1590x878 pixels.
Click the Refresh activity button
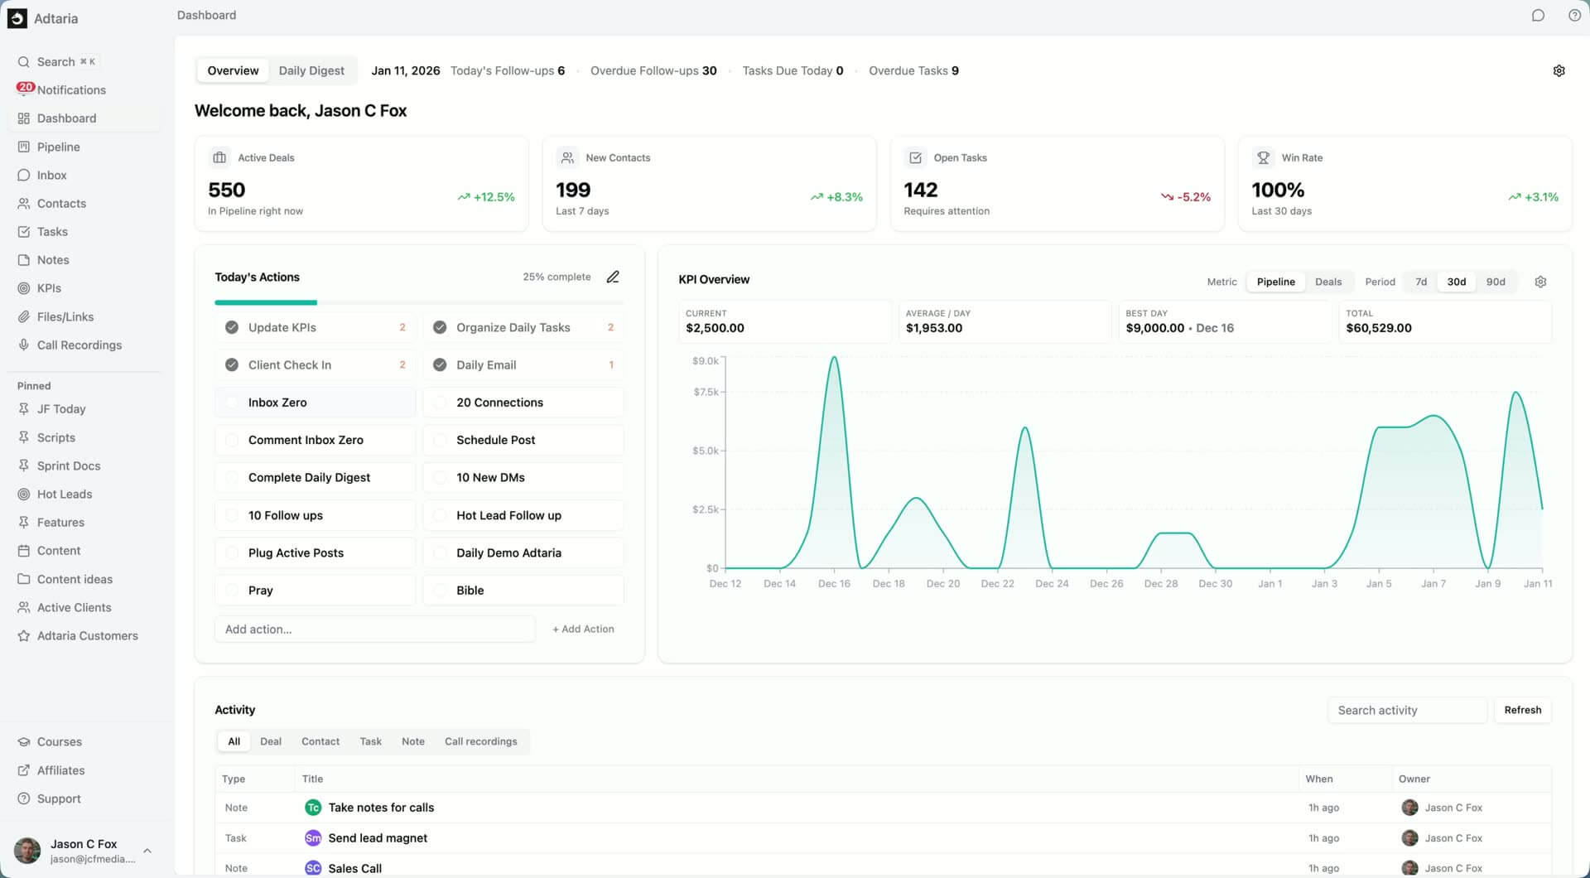[1522, 710]
